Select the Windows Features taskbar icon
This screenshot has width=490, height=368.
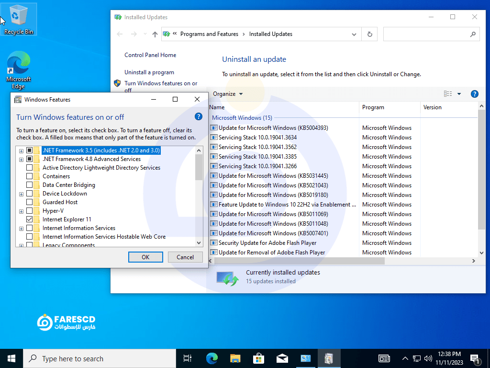(329, 358)
